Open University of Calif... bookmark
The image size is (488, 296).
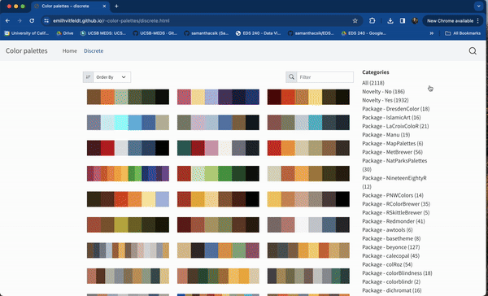point(27,33)
